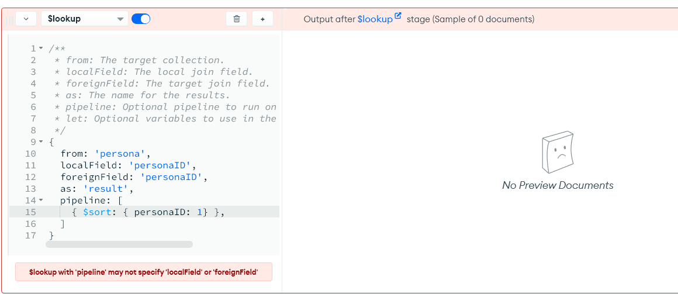Click the 'result' as value
The image size is (678, 294).
click(x=106, y=189)
